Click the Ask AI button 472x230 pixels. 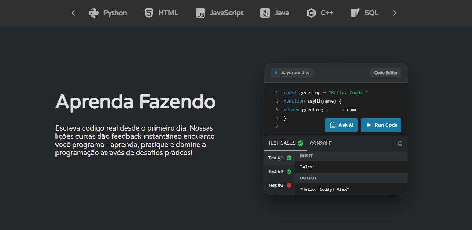[341, 125]
